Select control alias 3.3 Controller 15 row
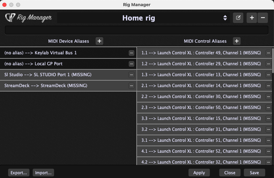Image resolution: width=274 pixels, height=178 pixels. point(204,119)
